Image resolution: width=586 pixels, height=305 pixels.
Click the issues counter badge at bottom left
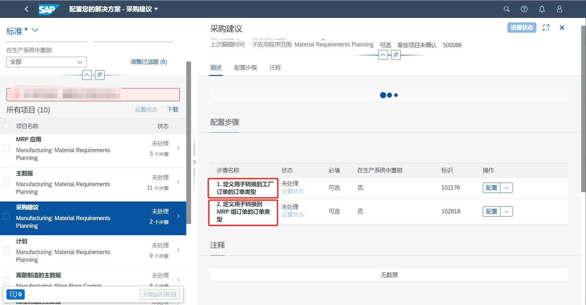(15, 294)
